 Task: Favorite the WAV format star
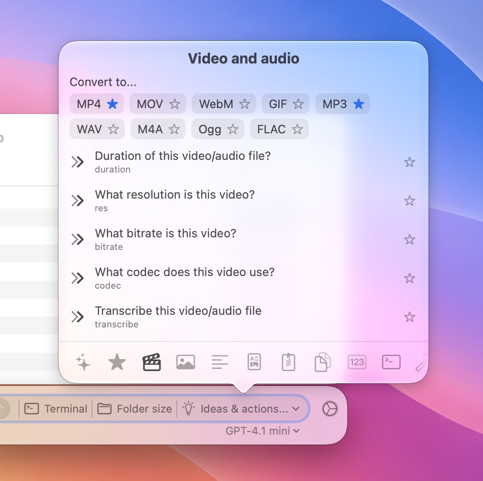[113, 129]
